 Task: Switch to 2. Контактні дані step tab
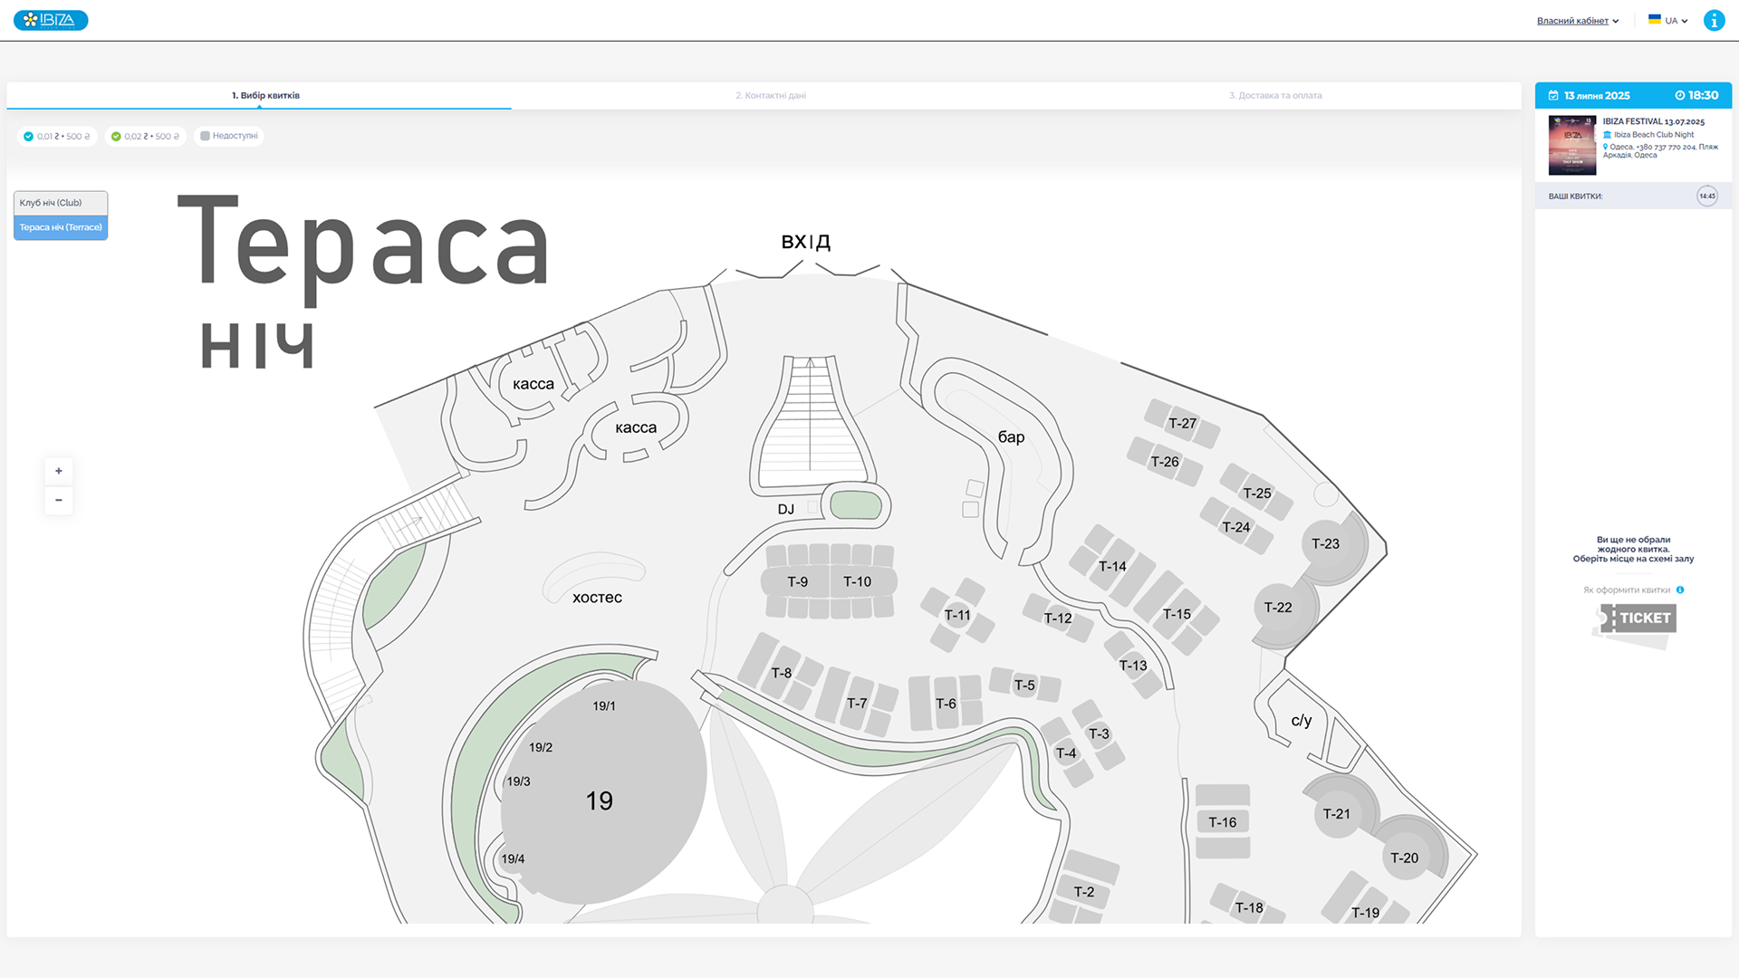click(x=770, y=95)
